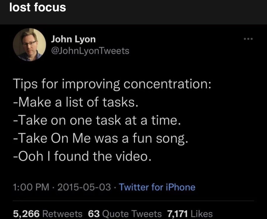Click the 'lost focus' post title

(x=38, y=8)
